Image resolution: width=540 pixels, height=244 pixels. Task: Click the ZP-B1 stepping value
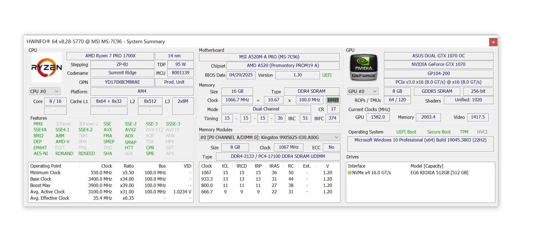click(x=122, y=65)
